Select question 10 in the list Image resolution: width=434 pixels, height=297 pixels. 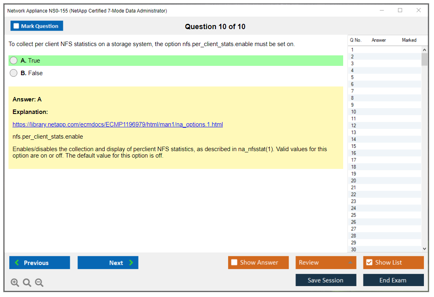tap(354, 112)
